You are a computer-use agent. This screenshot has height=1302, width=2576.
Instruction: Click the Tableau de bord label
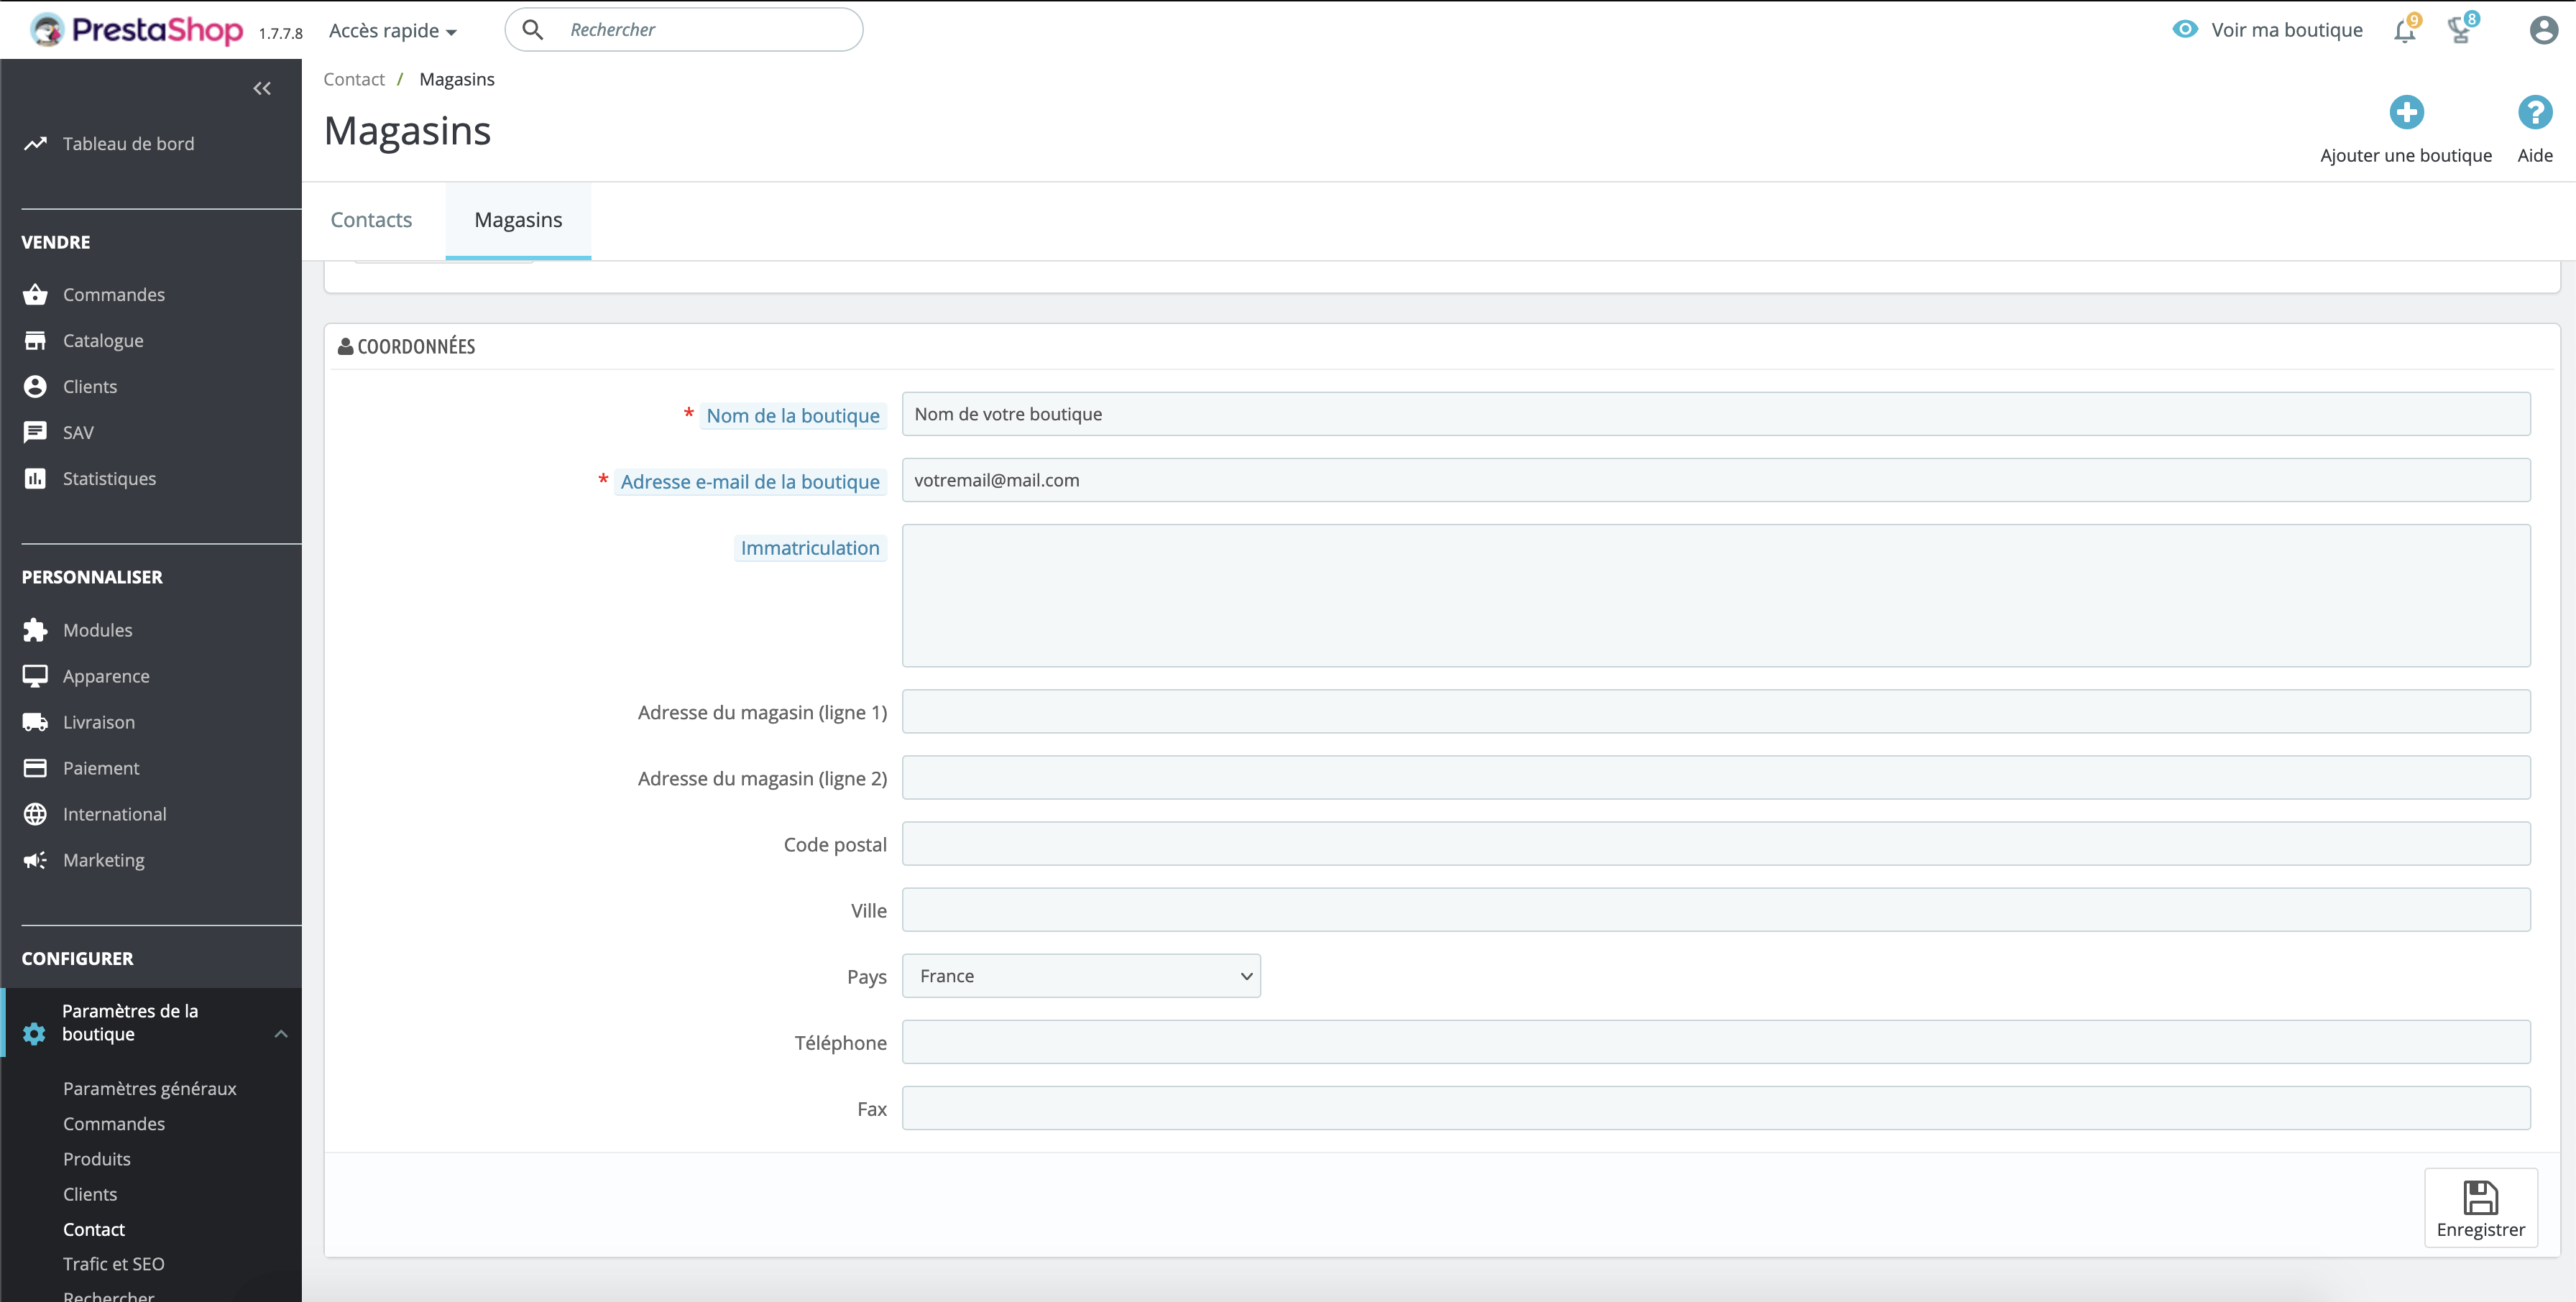[129, 144]
